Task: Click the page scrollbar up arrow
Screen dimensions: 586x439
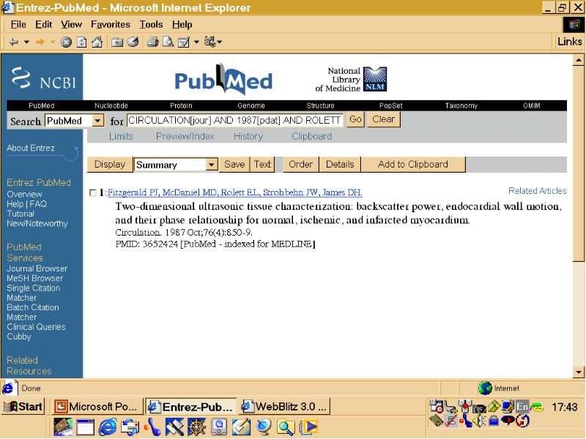Action: point(579,60)
